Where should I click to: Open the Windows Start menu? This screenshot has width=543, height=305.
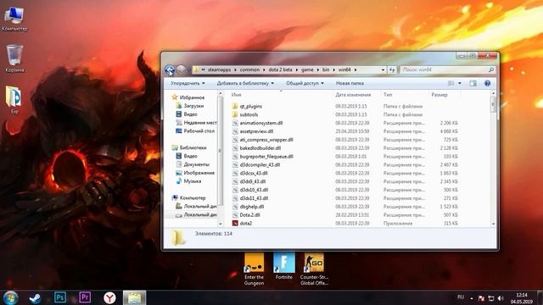click(10, 297)
